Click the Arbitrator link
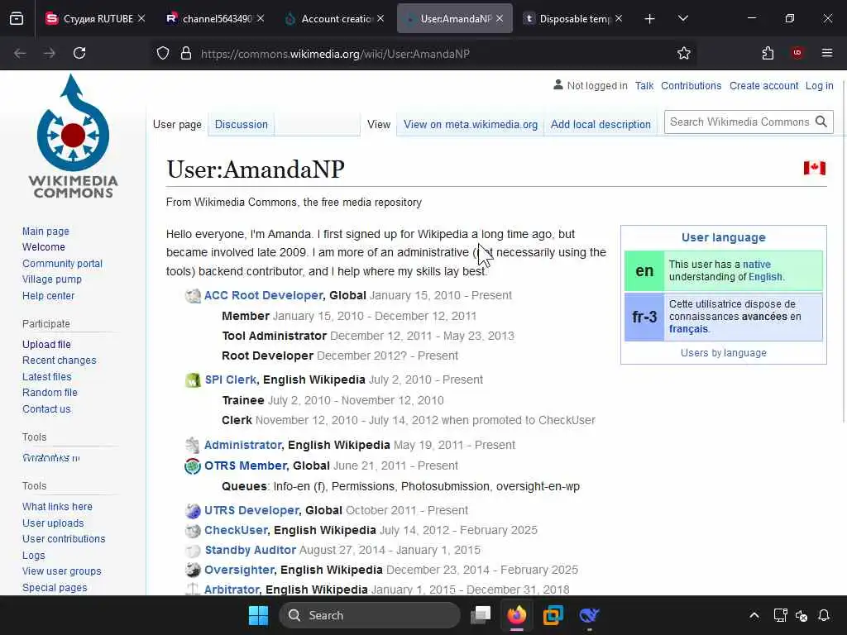This screenshot has height=635, width=847. tap(232, 590)
